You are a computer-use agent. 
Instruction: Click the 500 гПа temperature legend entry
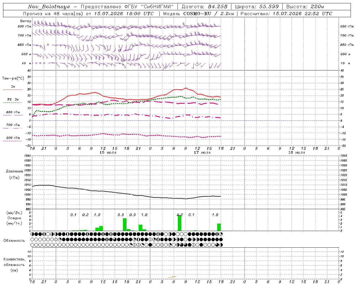(x=13, y=139)
